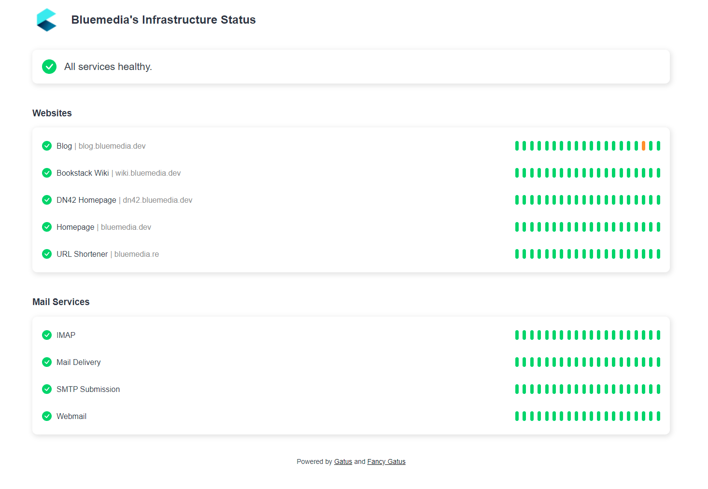The width and height of the screenshot is (708, 489).
Task: Click the IMAP status check icon
Action: [47, 335]
